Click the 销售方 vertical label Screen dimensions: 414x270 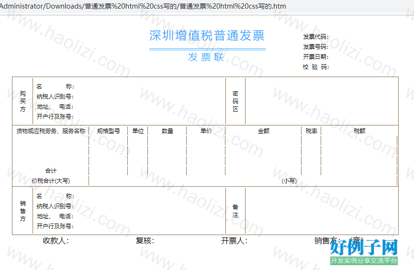coord(22,211)
